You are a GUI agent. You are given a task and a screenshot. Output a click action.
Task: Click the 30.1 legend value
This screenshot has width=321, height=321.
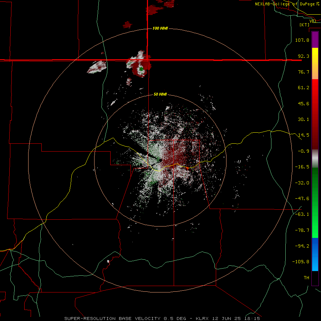[x=304, y=119]
